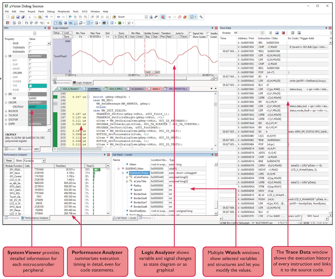The width and height of the screenshot is (335, 279).
Task: Click the Navigate Backwards arrow icon
Action: tap(59, 16)
